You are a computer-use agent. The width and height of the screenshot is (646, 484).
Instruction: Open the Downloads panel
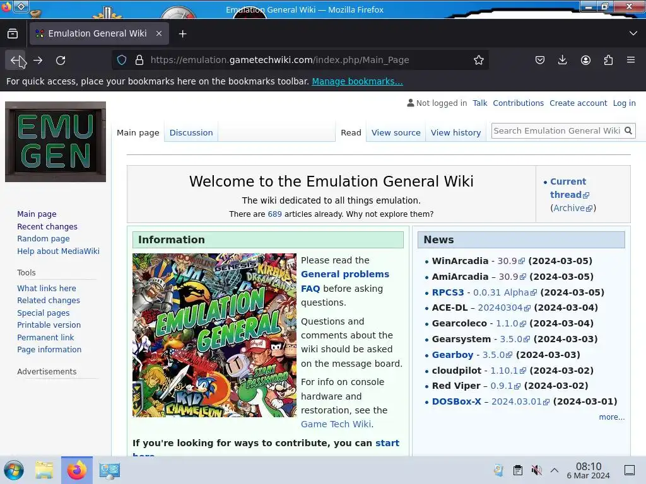click(562, 60)
